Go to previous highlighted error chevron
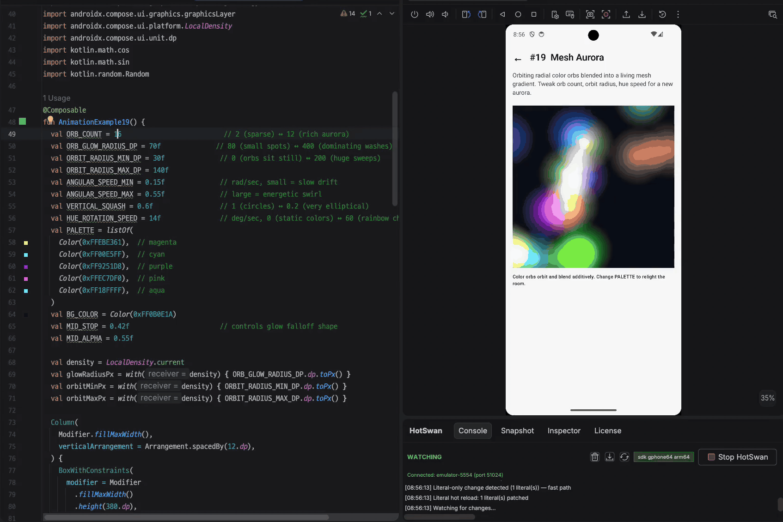 click(x=379, y=13)
